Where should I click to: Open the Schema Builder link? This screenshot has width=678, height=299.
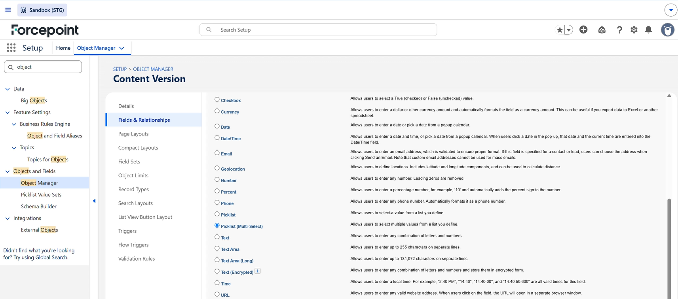[39, 206]
